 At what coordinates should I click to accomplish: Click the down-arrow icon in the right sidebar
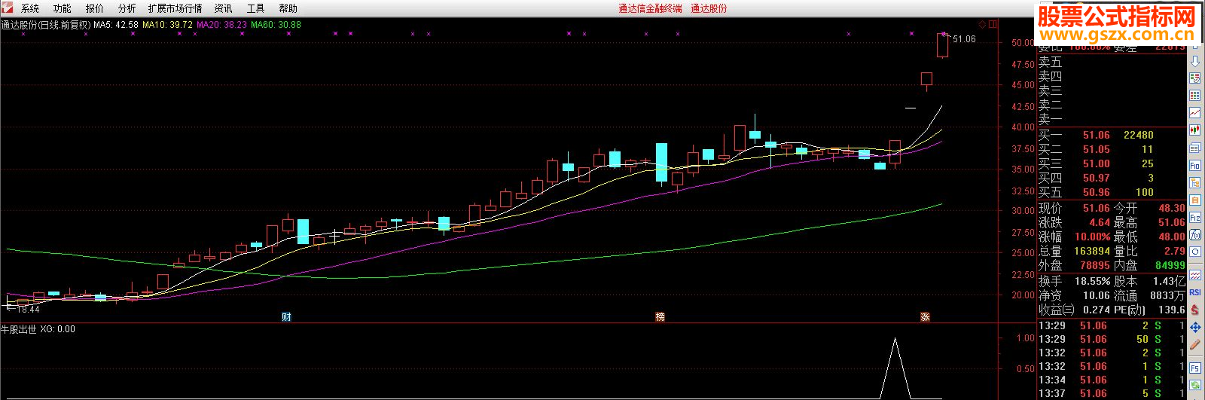pyautogui.click(x=1195, y=61)
